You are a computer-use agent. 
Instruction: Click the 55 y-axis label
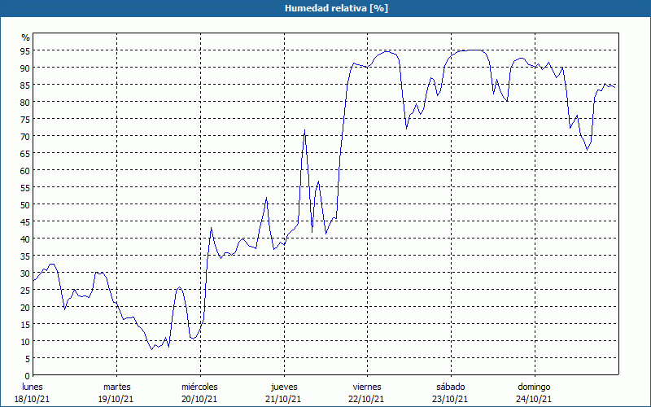(25, 188)
